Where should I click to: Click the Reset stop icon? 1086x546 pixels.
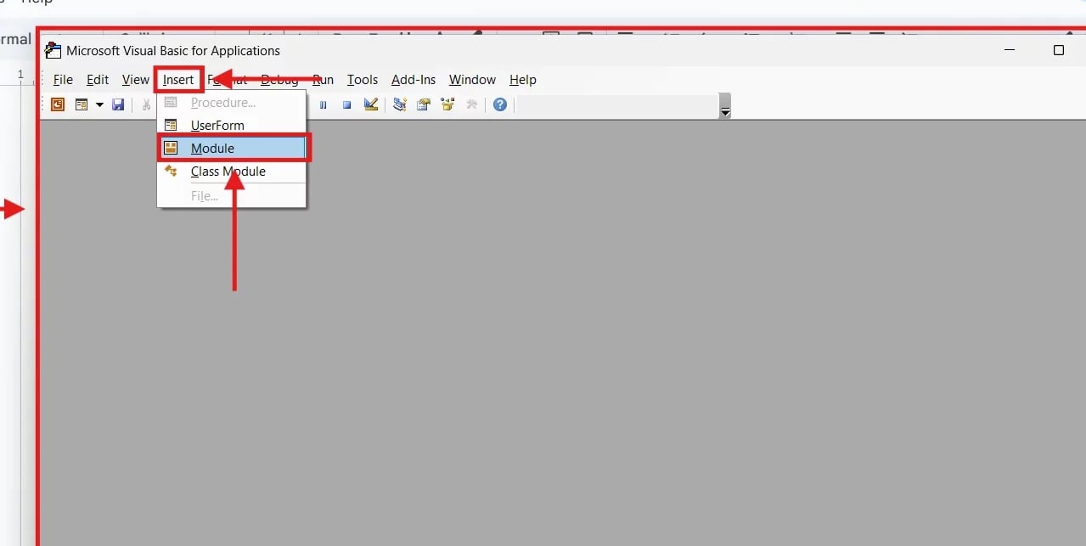tap(346, 104)
